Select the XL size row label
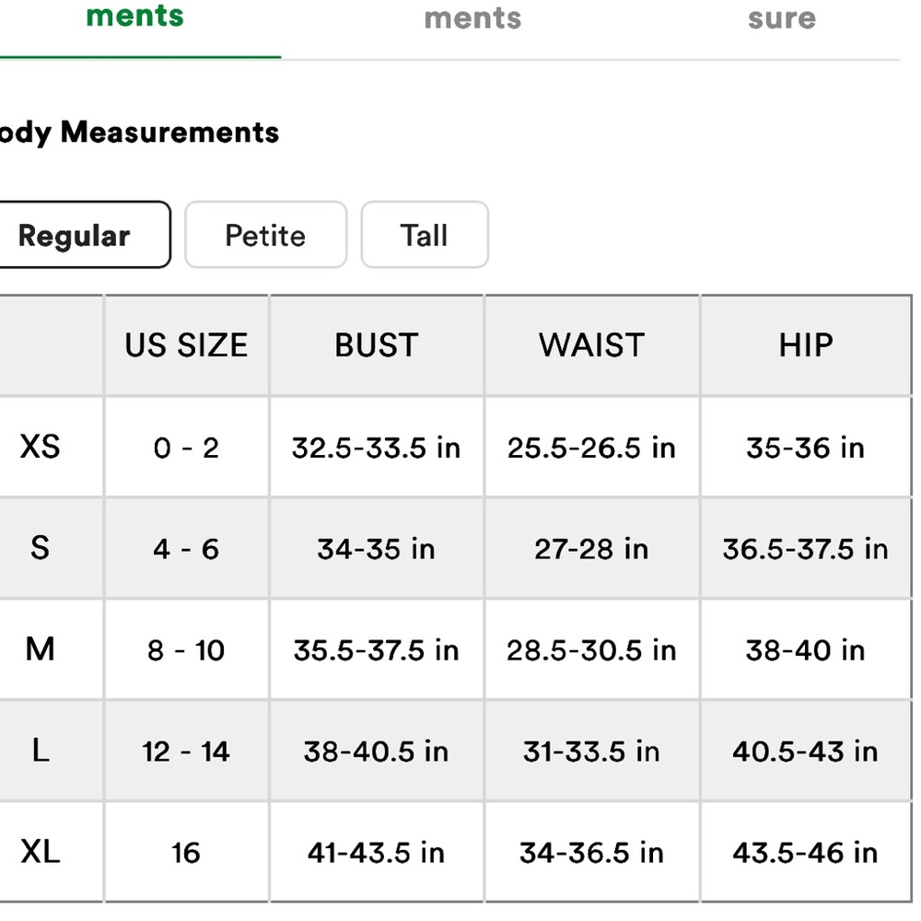Screen dimensions: 921x921 40,852
